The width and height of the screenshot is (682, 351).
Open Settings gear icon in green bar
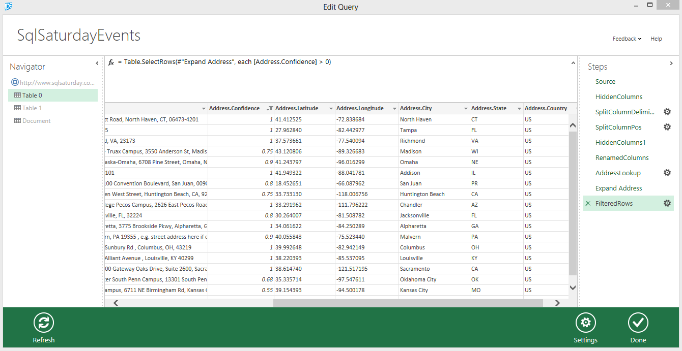pos(585,323)
